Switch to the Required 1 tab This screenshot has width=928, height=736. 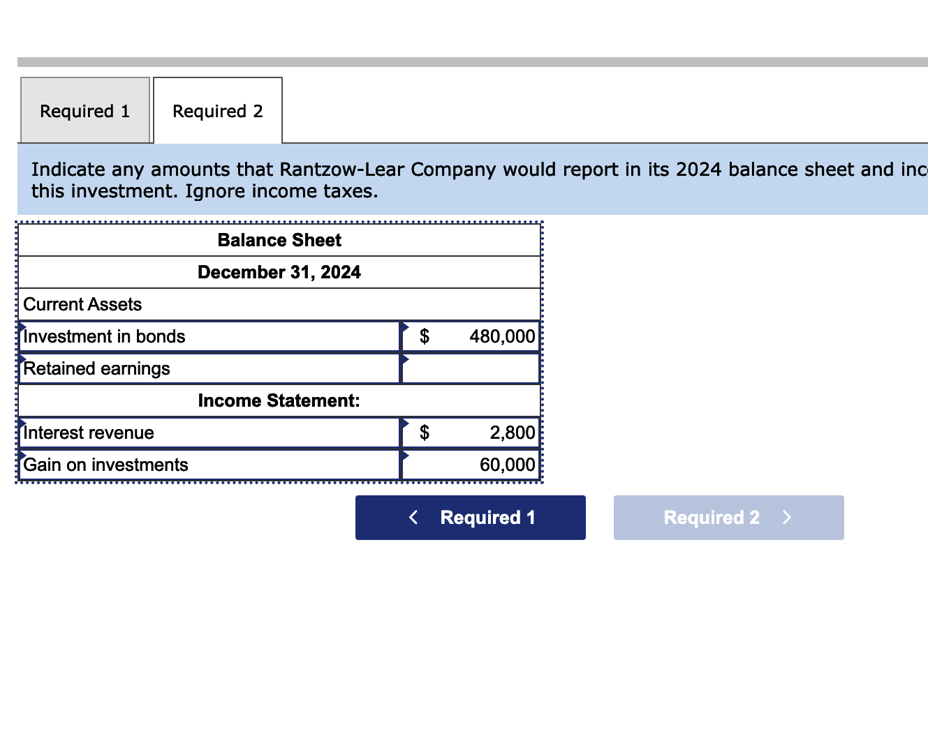coord(84,110)
